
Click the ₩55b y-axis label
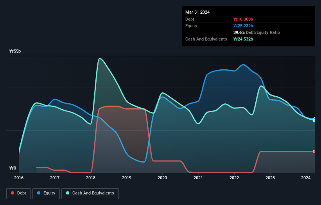15,51
